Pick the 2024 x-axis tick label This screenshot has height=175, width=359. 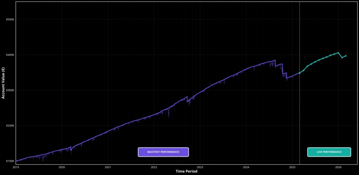click(246, 167)
